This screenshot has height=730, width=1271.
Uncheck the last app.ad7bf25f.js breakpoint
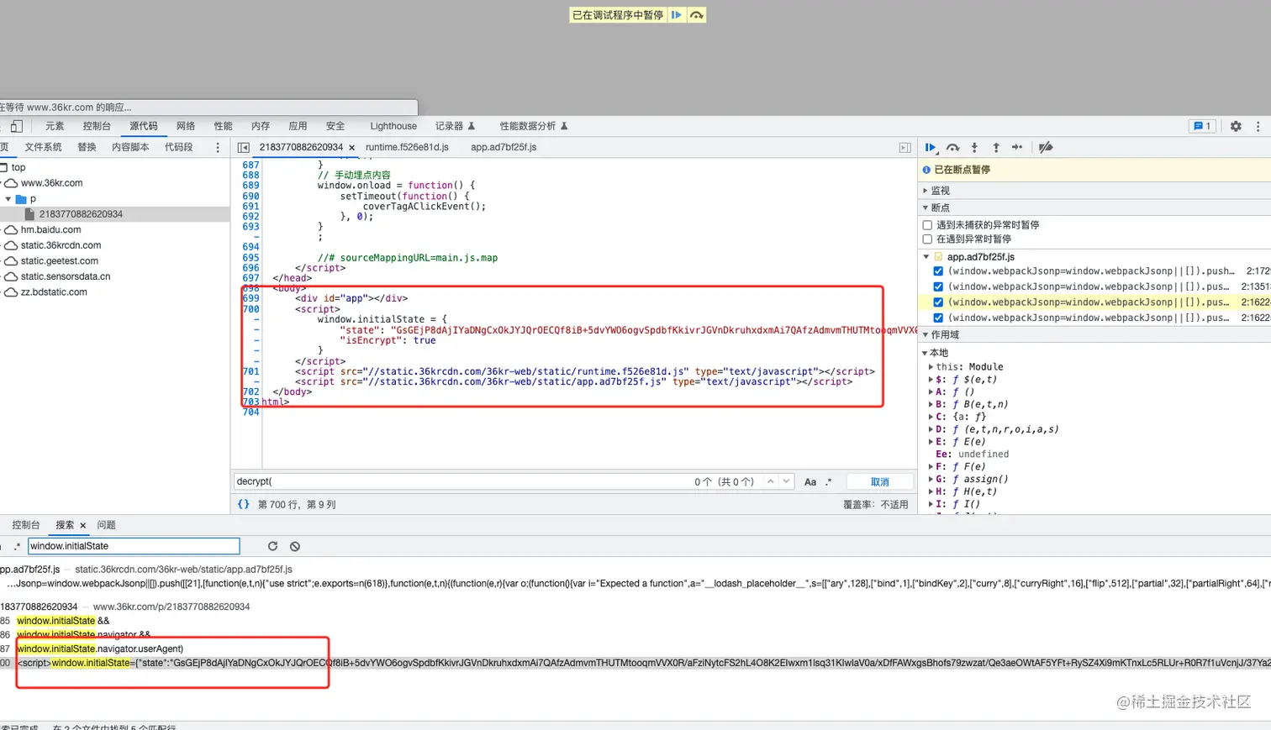(938, 318)
